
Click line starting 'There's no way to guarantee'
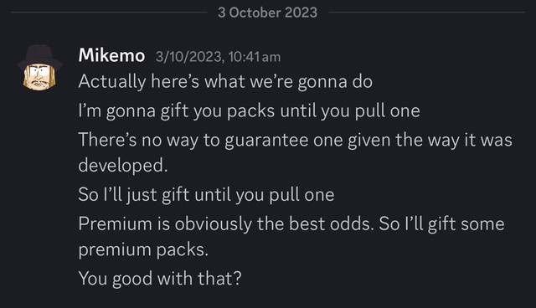point(296,140)
